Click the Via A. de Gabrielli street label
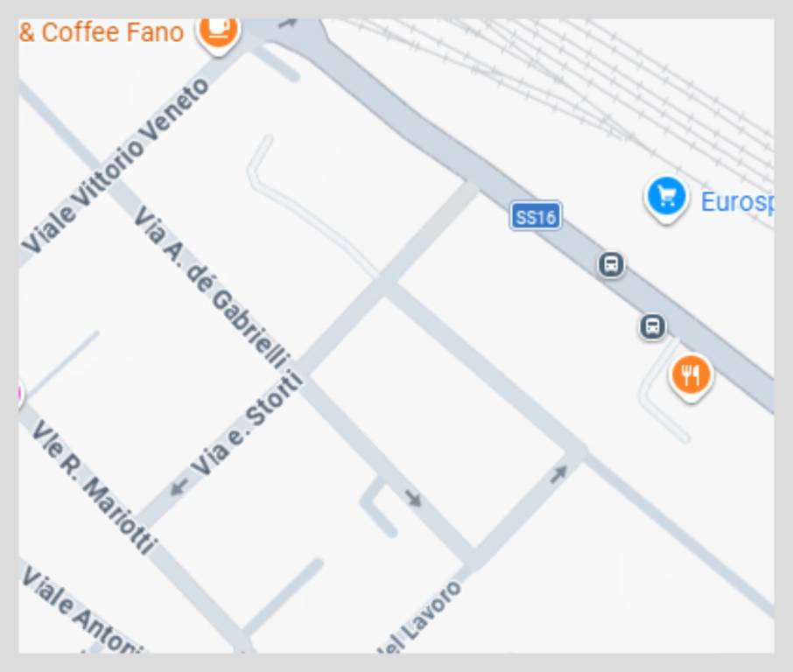 point(212,287)
